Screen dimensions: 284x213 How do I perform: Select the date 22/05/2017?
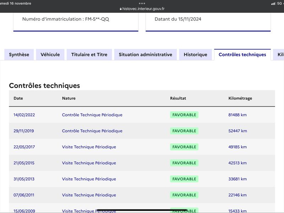pyautogui.click(x=24, y=147)
